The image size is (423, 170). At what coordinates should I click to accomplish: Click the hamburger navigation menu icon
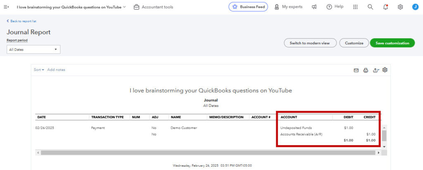(x=6, y=7)
